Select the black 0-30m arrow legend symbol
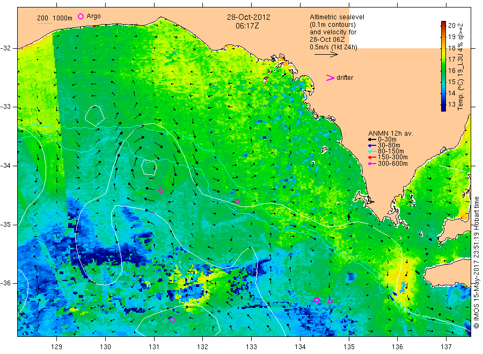This screenshot has width=483, height=354. [372, 139]
